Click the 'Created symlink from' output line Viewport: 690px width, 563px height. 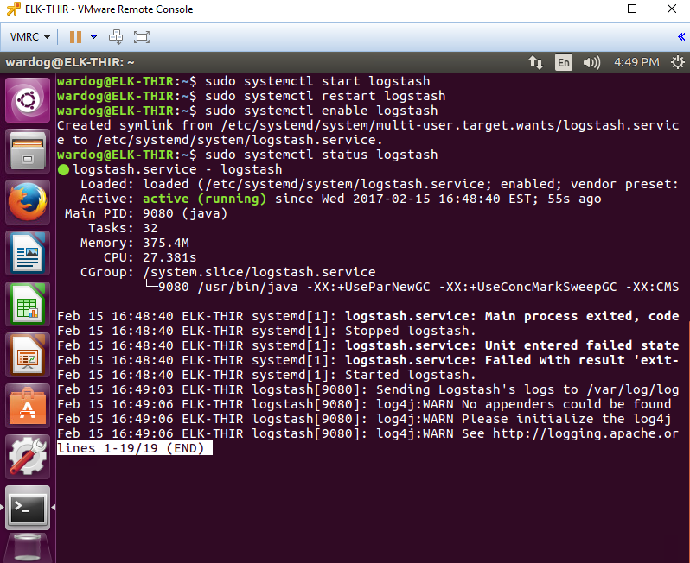pos(367,125)
